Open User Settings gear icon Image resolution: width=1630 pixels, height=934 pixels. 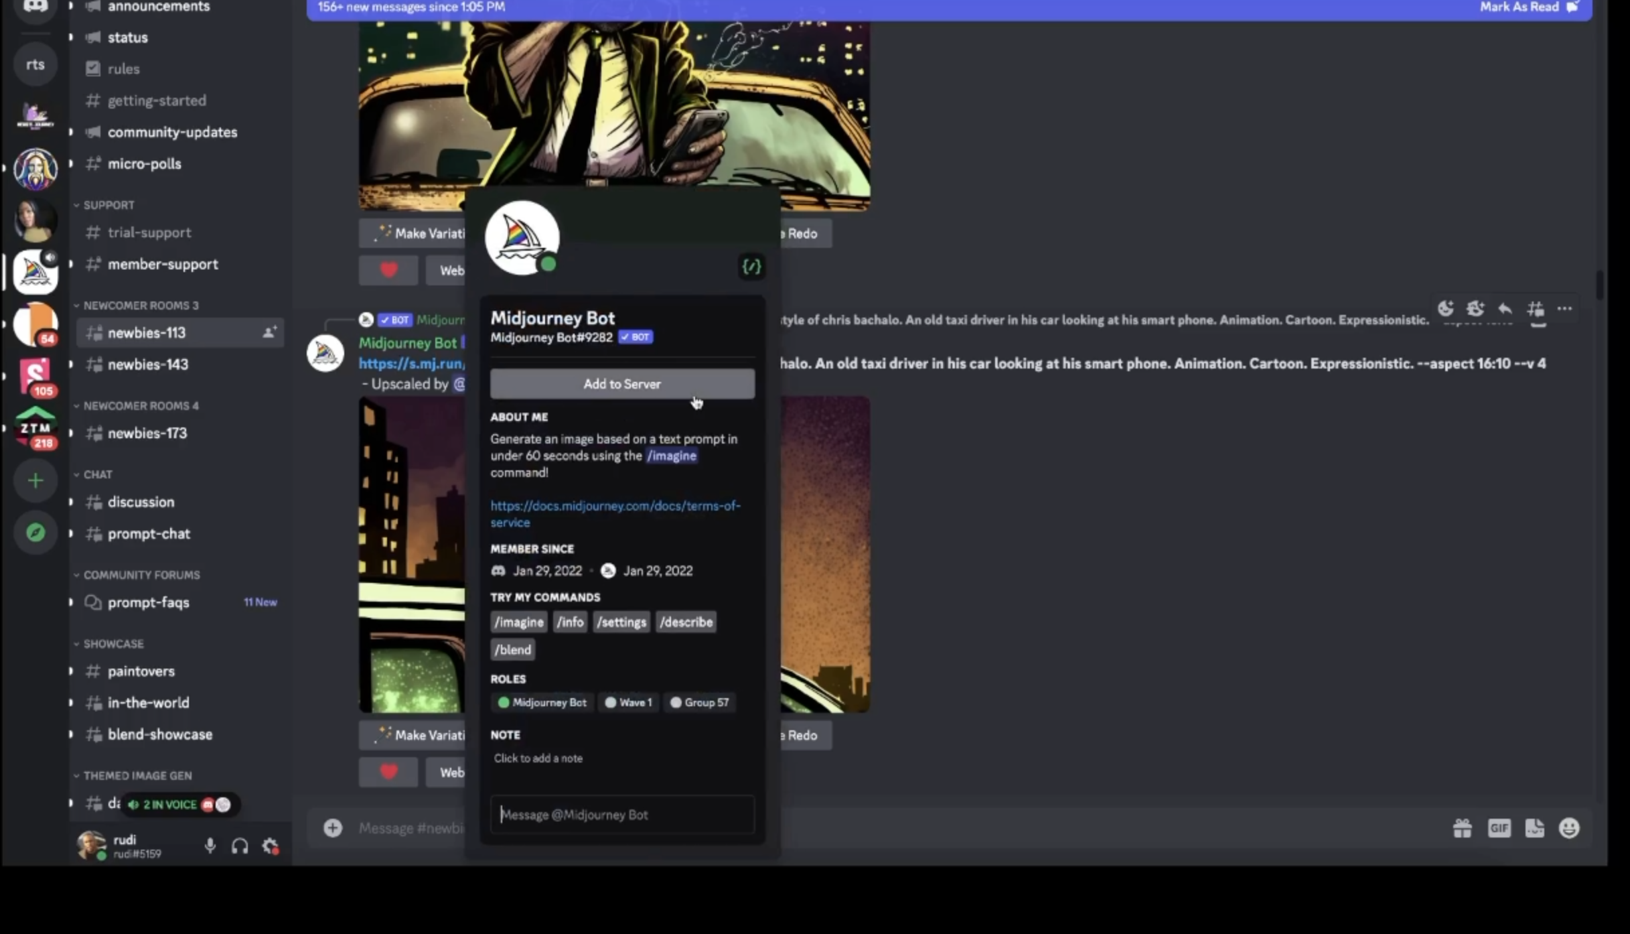(x=270, y=846)
